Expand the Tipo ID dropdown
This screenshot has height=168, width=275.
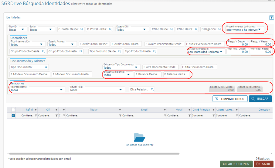point(22,30)
